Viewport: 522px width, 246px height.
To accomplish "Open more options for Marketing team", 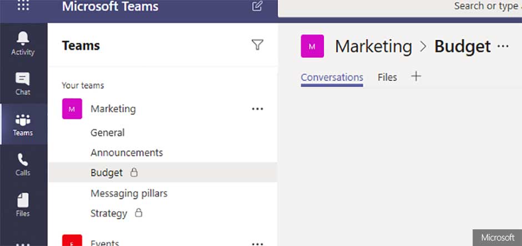I will (x=257, y=109).
